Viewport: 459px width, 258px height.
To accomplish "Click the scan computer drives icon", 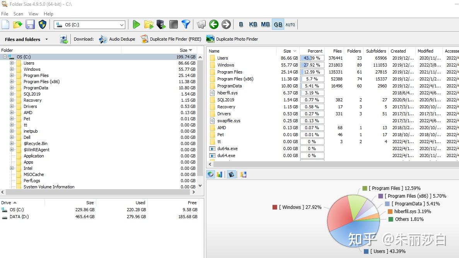I will [x=161, y=25].
